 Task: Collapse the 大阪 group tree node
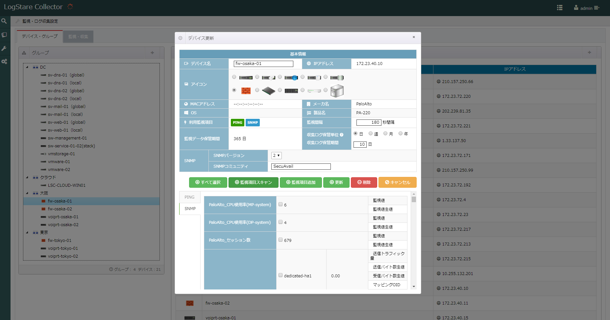pos(27,193)
